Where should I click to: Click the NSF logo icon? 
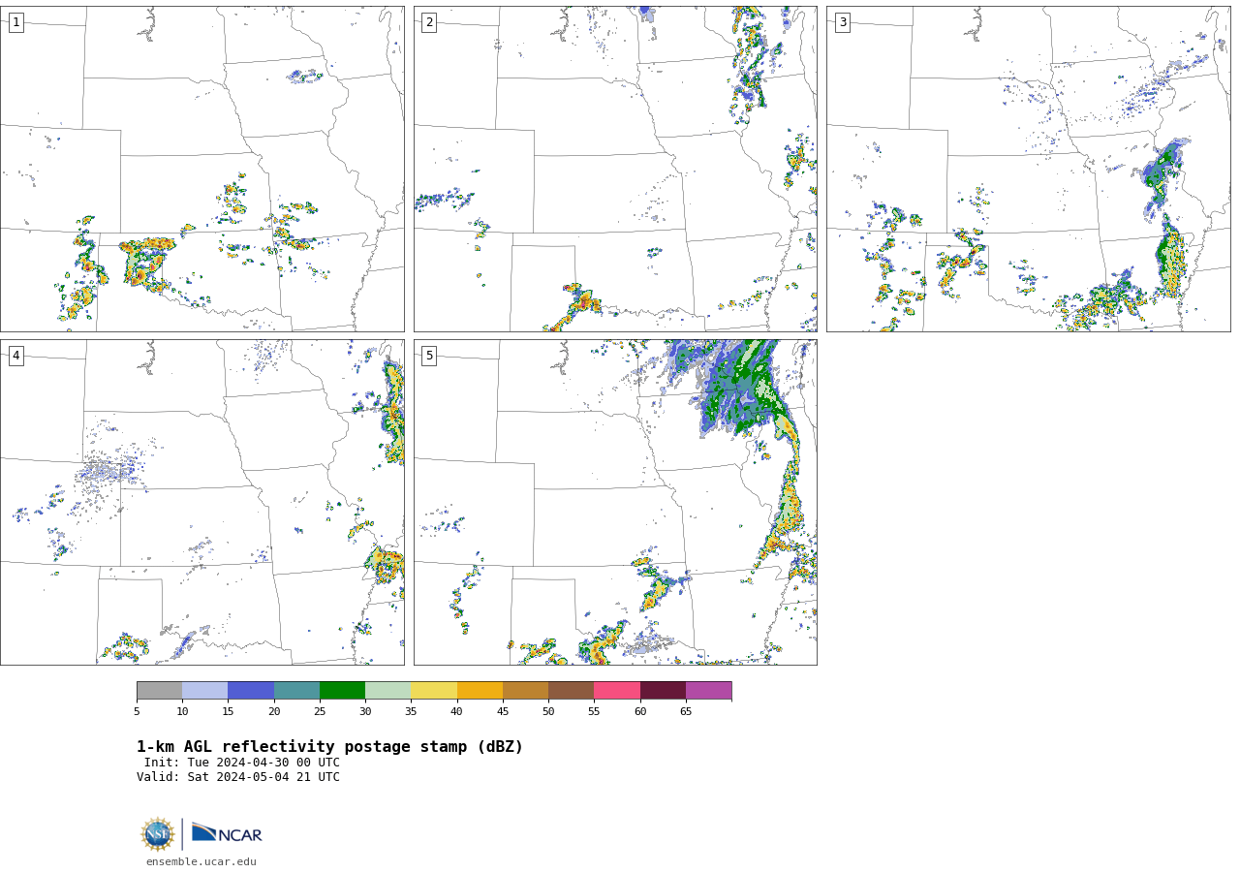pos(158,834)
